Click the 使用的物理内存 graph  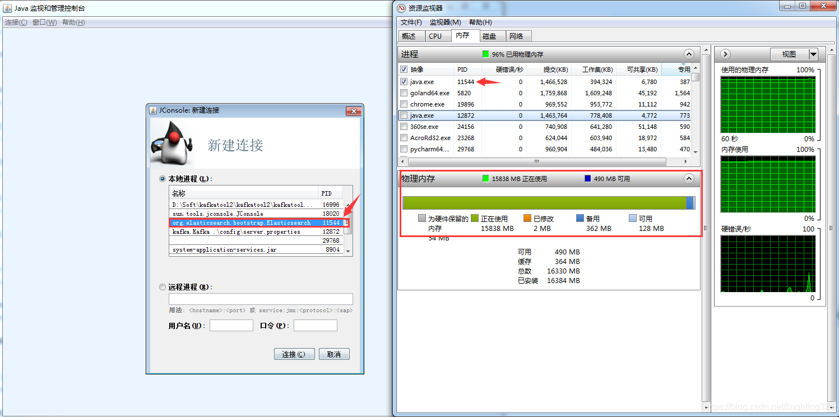(768, 105)
